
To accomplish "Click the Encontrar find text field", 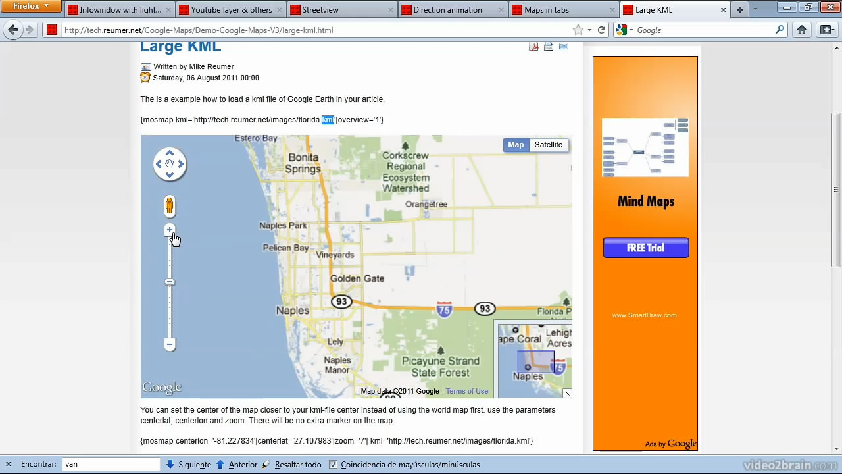I will click(111, 464).
